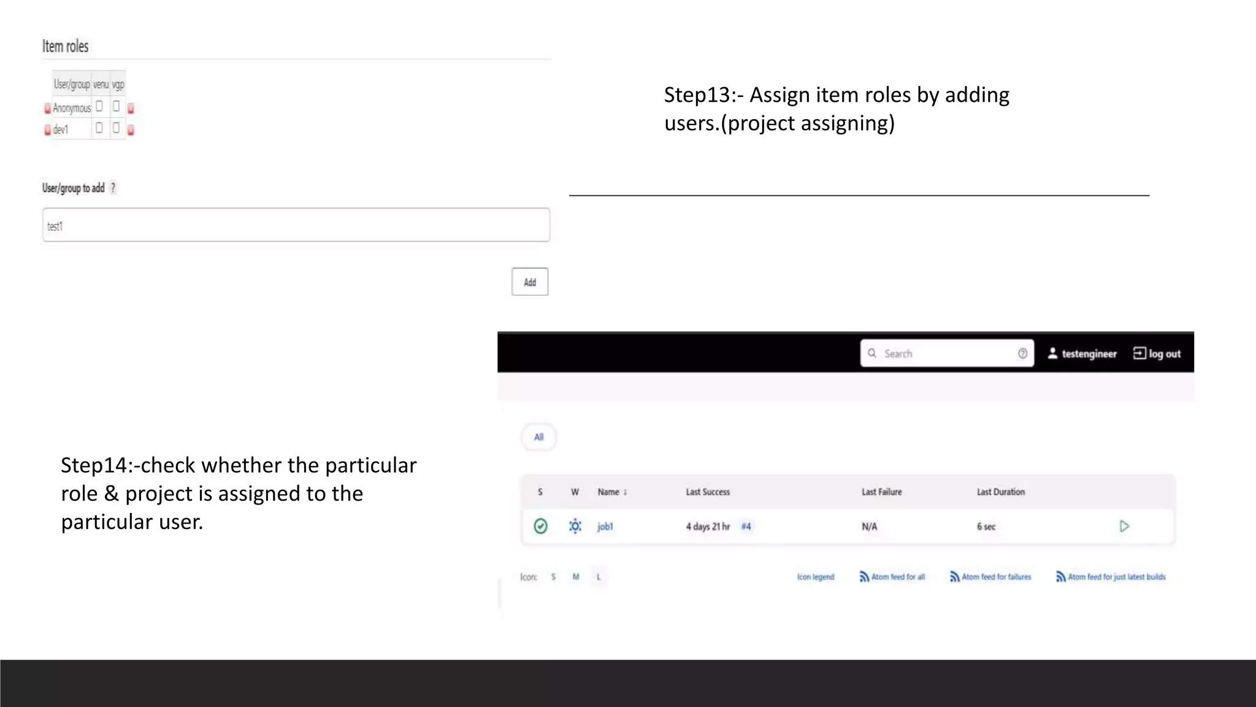Open Atom feed for just latest builds
Screen dimensions: 1256x707
[x=1117, y=577]
